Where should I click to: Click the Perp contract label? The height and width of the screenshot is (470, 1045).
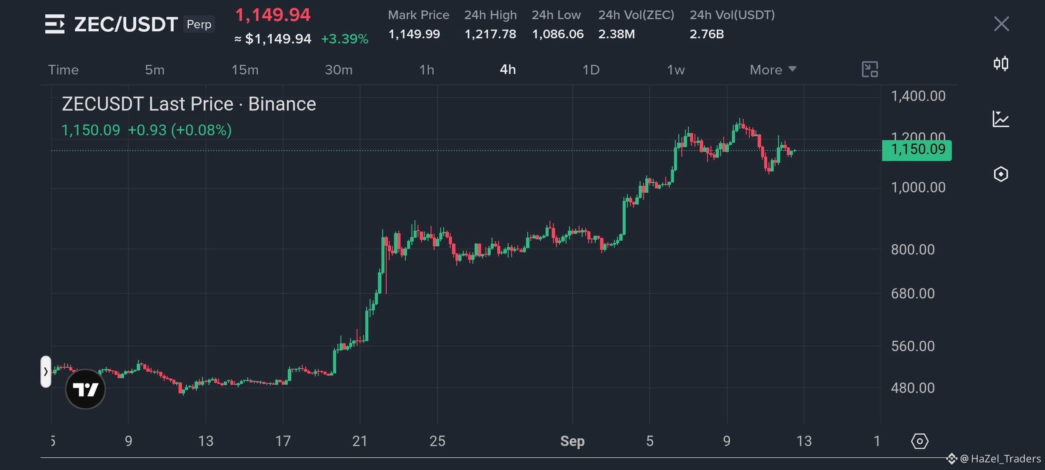(x=199, y=24)
